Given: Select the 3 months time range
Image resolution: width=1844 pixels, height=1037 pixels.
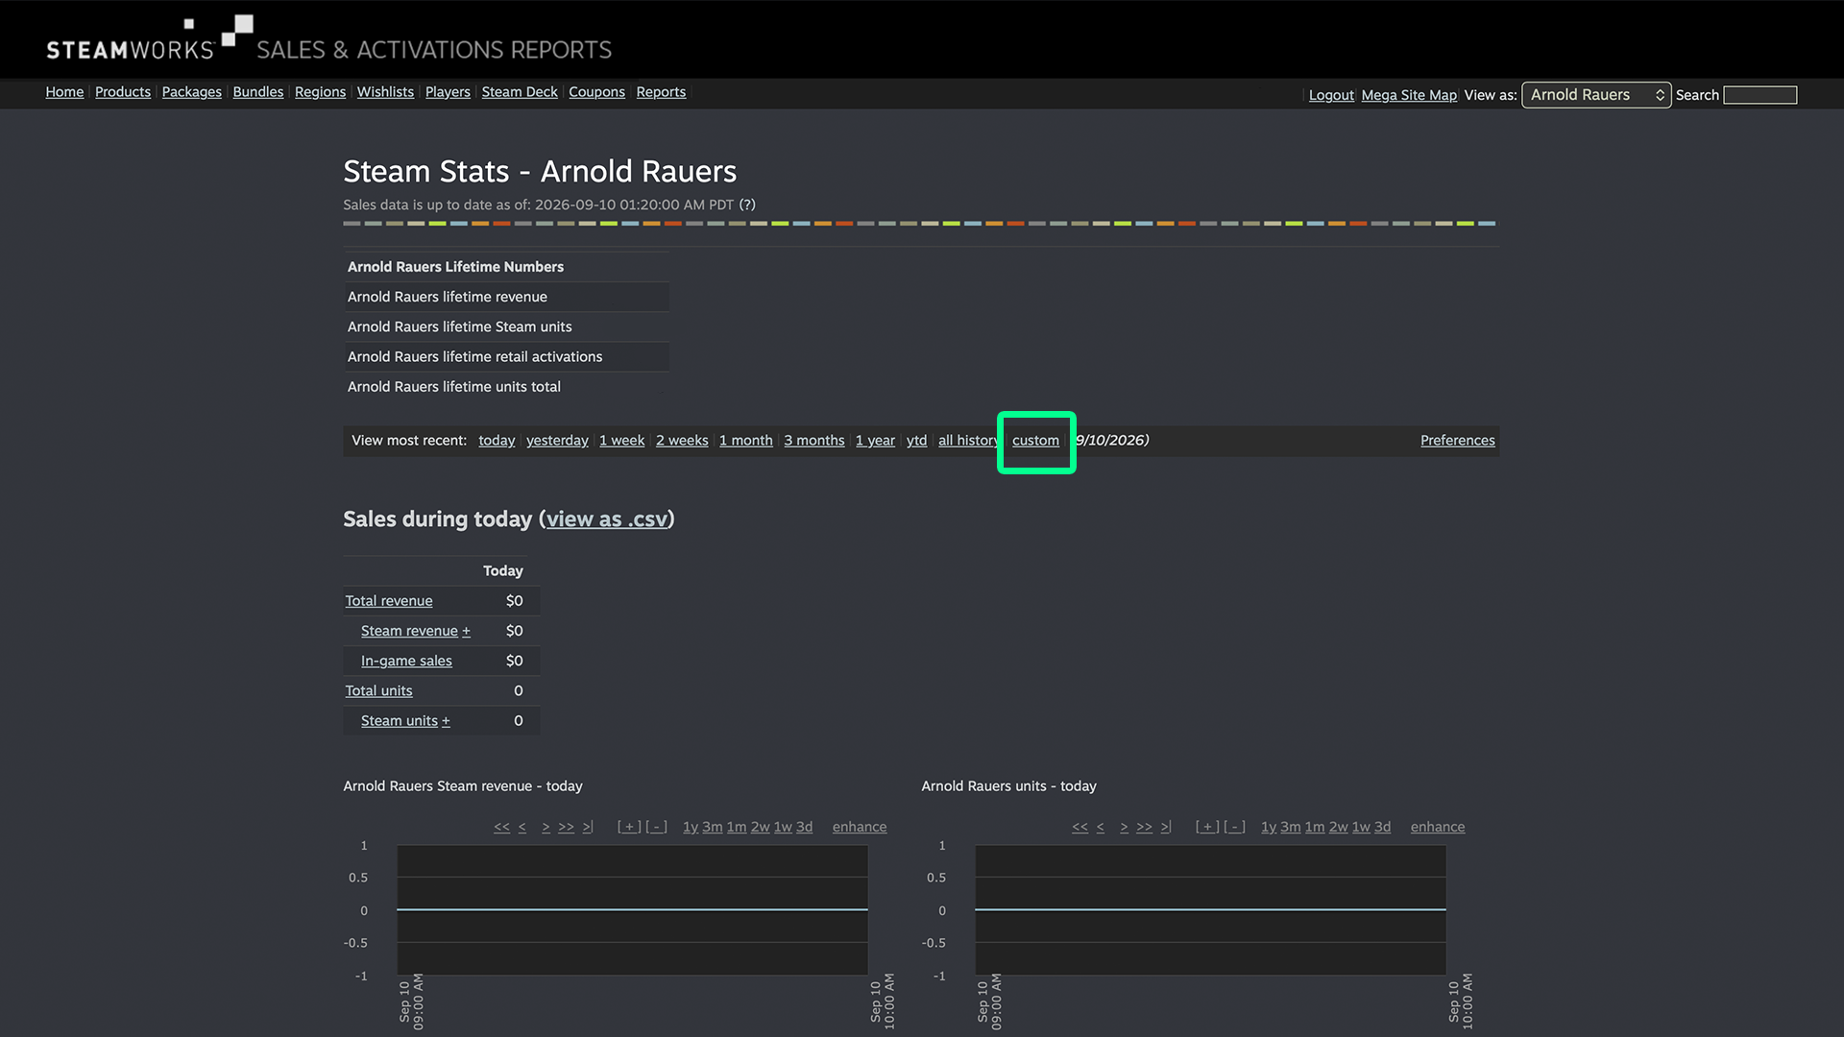Looking at the screenshot, I should (813, 441).
